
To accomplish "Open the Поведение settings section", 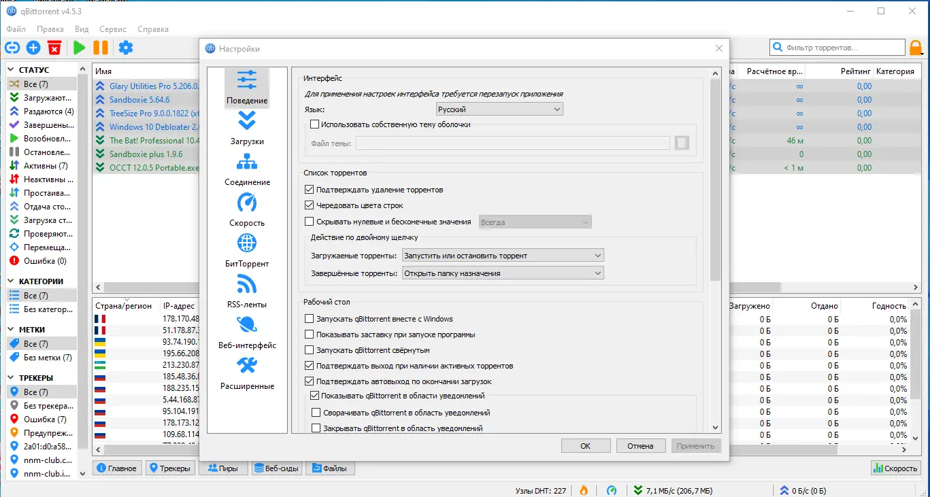I will pyautogui.click(x=247, y=87).
